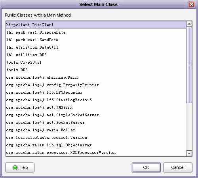
Task: Select log4j varia.Roller class
Action: pyautogui.click(x=96, y=130)
